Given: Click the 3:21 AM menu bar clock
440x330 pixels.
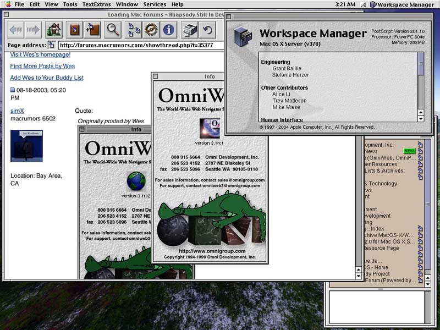Looking at the screenshot, I should tap(345, 4).
